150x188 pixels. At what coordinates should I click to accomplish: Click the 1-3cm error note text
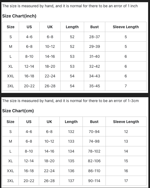point(70,101)
